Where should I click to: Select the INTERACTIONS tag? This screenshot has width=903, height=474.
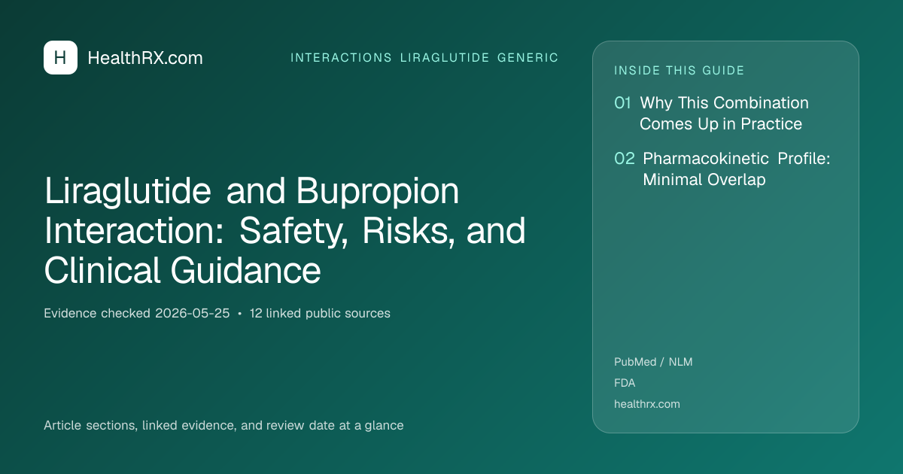point(341,58)
